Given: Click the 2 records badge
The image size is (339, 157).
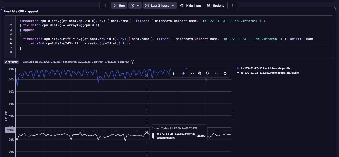Looking at the screenshot, I should point(12,62).
